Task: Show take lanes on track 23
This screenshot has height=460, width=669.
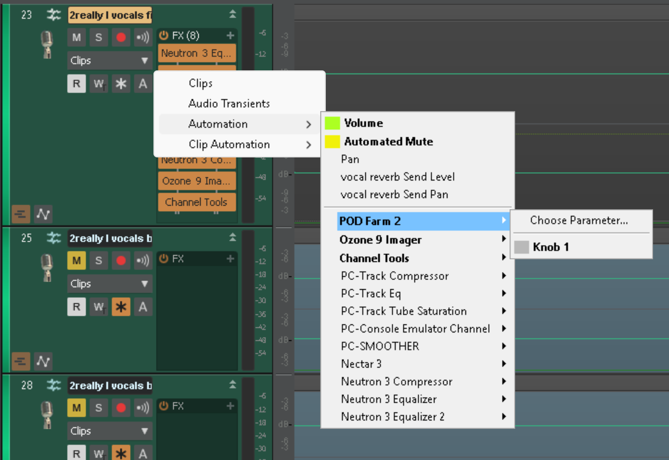Action: pyautogui.click(x=21, y=214)
